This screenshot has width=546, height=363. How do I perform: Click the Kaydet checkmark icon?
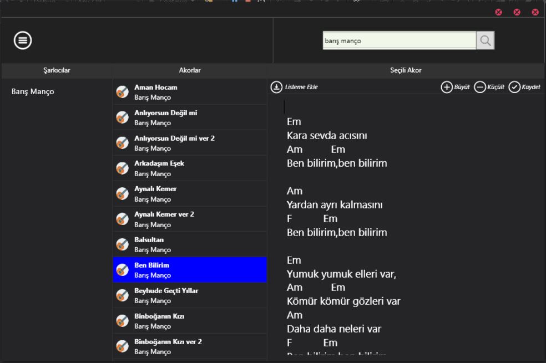pyautogui.click(x=514, y=87)
